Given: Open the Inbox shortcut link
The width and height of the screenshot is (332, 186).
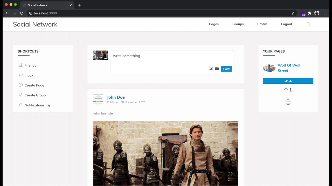Looking at the screenshot, I should click(29, 75).
